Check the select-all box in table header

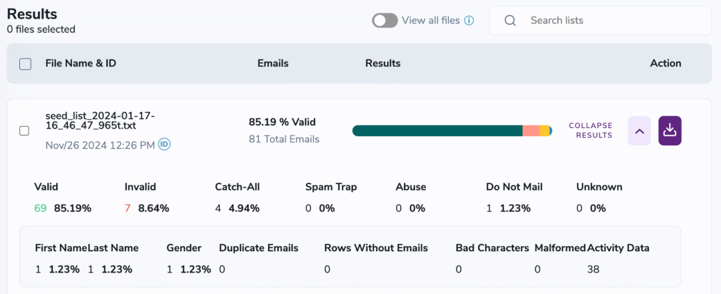(x=25, y=64)
